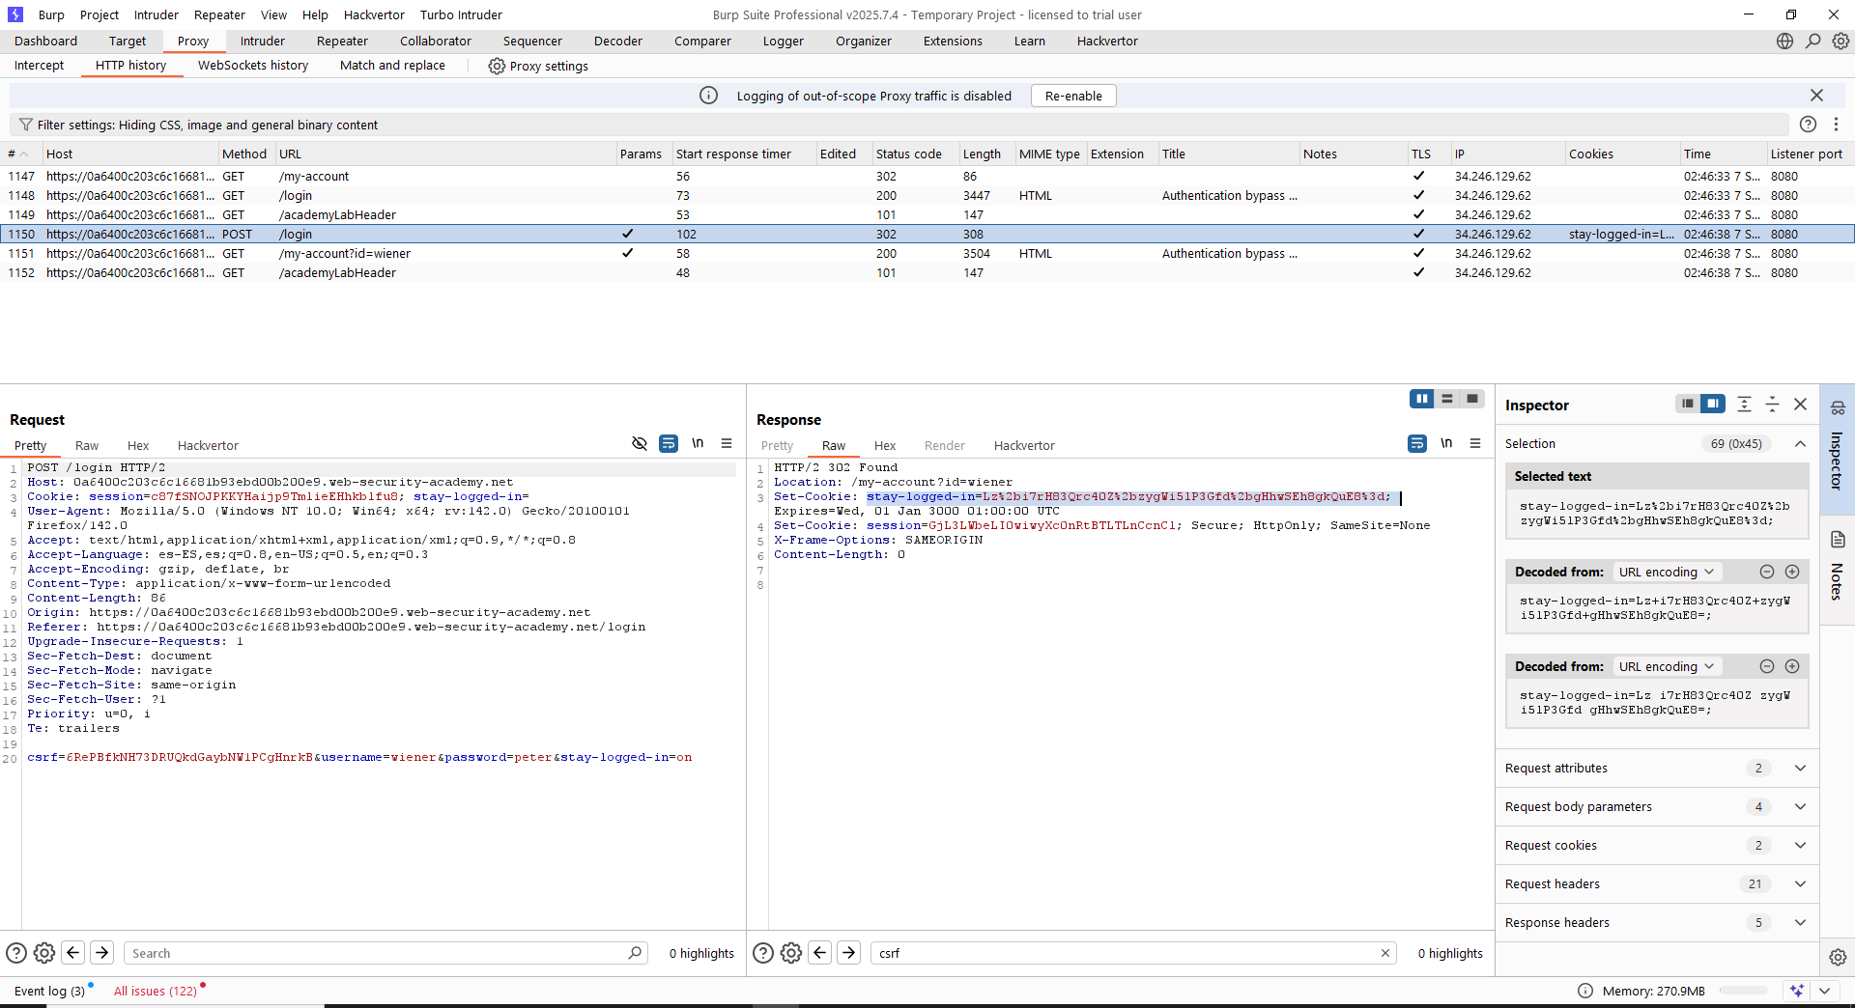Remove first URL encoding decode step

pos(1767,572)
